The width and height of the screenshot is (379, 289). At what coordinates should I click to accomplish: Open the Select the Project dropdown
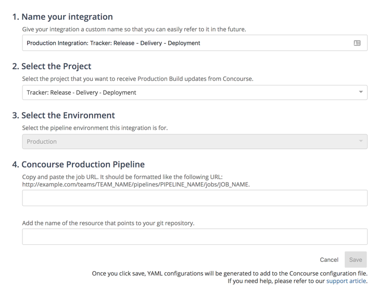click(187, 93)
